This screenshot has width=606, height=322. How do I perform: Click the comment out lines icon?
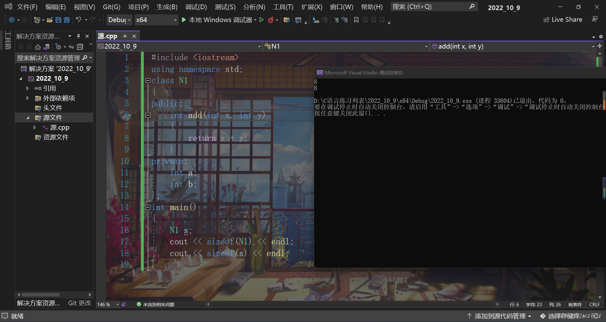click(x=336, y=20)
